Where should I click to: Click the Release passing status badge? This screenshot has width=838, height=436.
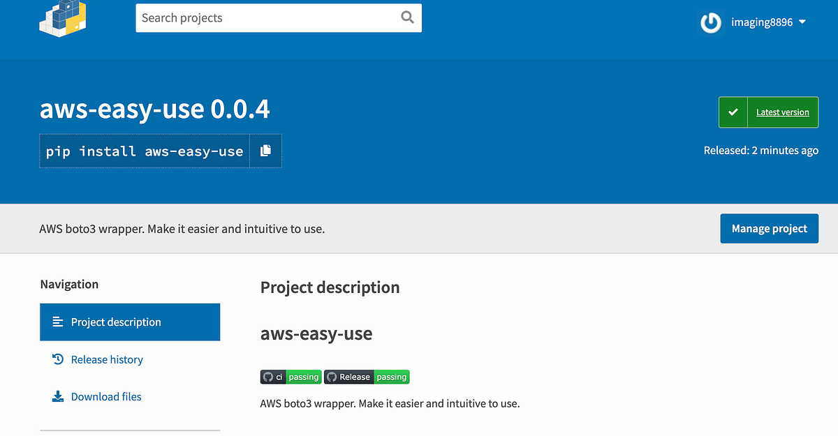point(367,376)
